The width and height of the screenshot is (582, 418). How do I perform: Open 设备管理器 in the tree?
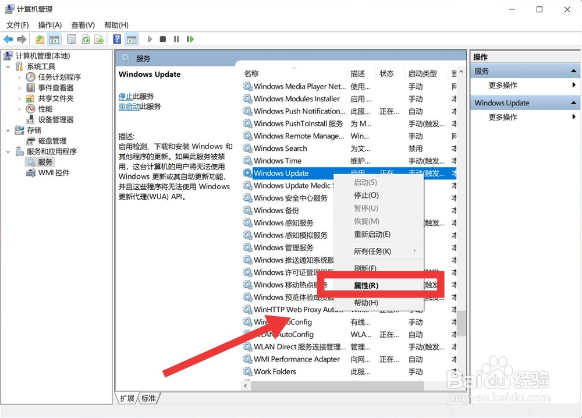click(56, 119)
